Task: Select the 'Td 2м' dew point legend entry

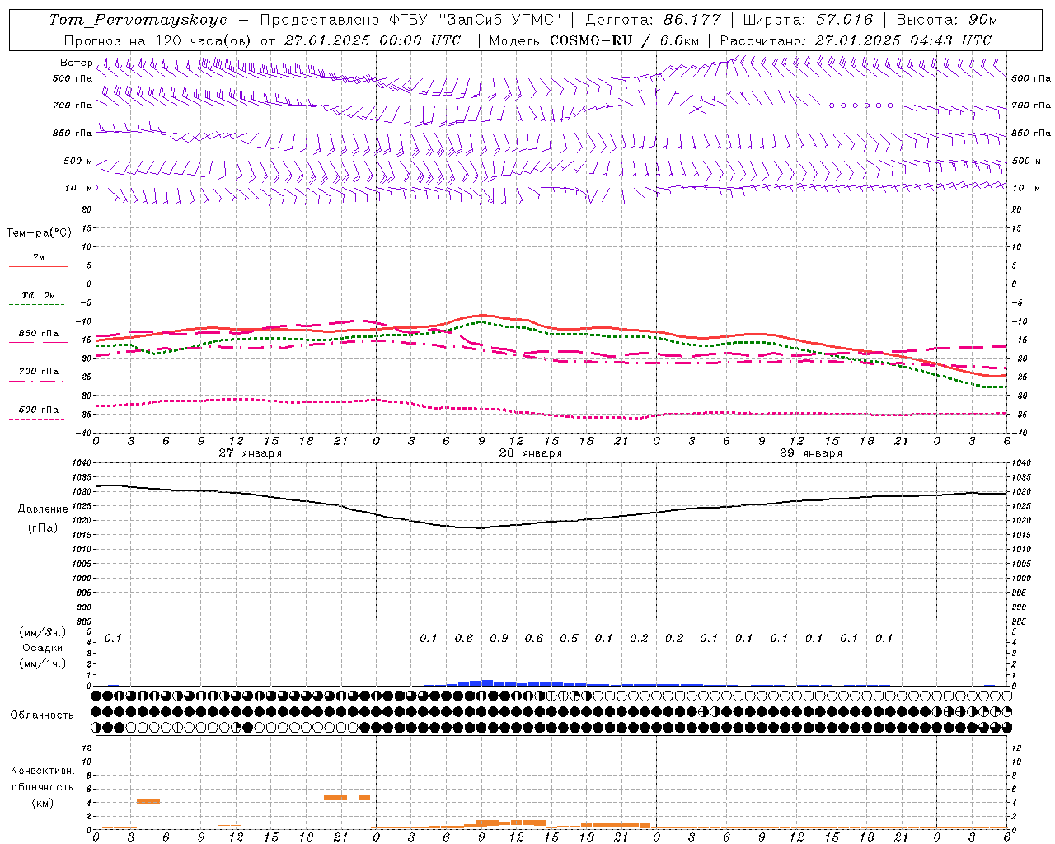Action: pyautogui.click(x=38, y=297)
